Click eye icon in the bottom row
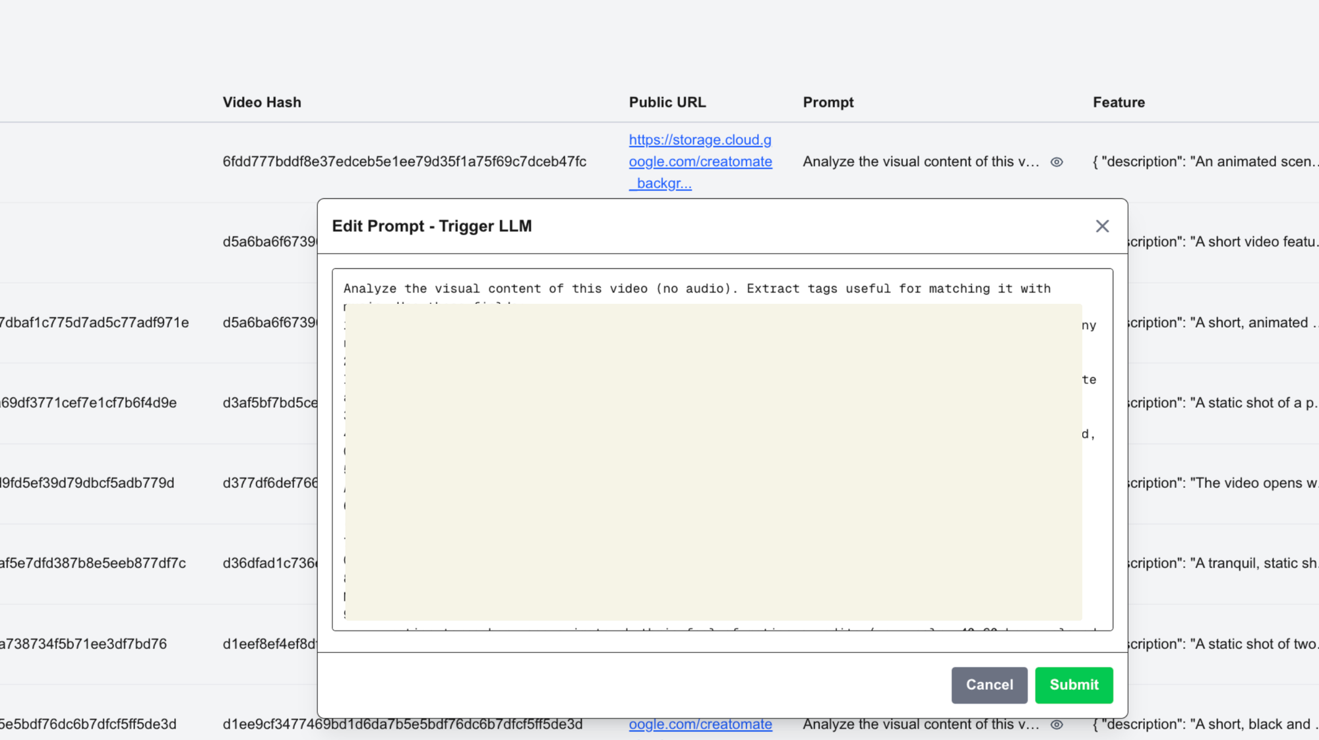The image size is (1319, 740). [x=1057, y=724]
